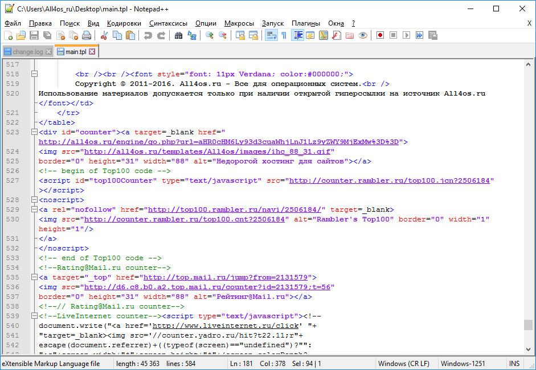
Task: Open the Файл menu
Action: [13, 23]
